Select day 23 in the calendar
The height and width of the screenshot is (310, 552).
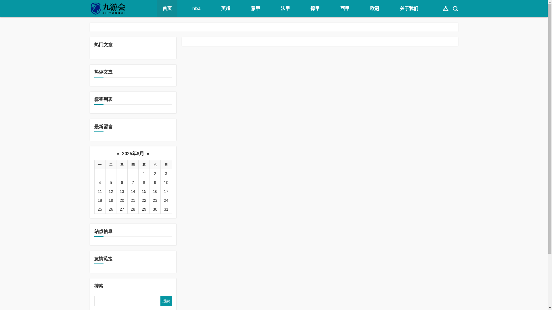155,200
